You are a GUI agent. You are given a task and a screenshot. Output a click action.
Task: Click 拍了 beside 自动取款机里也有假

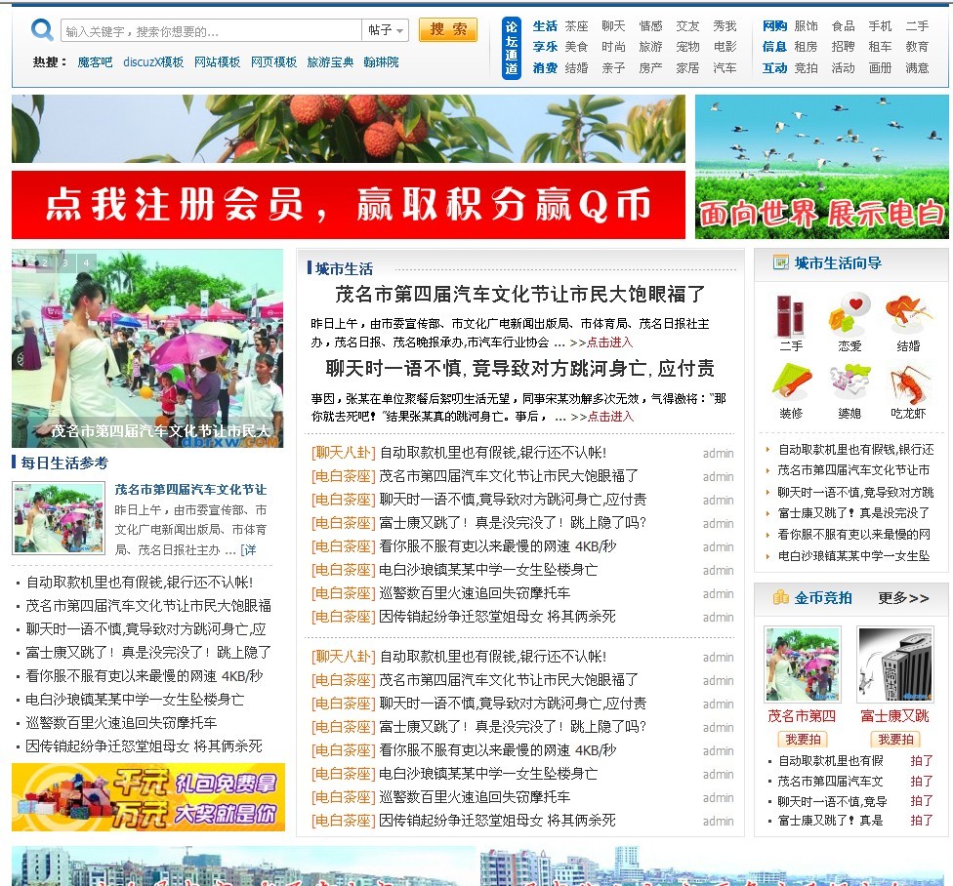tap(922, 760)
